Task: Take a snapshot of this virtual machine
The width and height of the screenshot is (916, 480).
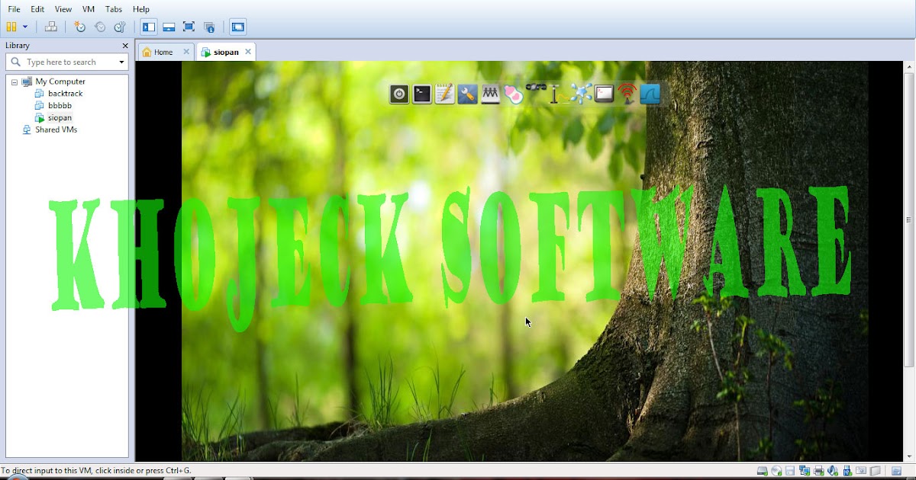Action: pos(79,27)
